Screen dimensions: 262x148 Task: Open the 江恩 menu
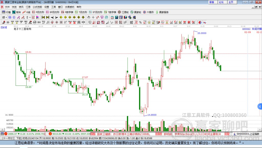tap(28, 7)
